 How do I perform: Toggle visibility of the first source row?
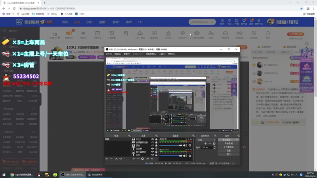click(x=153, y=139)
